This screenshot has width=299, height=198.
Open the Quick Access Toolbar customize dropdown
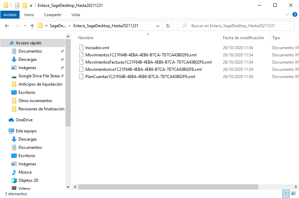[31, 6]
